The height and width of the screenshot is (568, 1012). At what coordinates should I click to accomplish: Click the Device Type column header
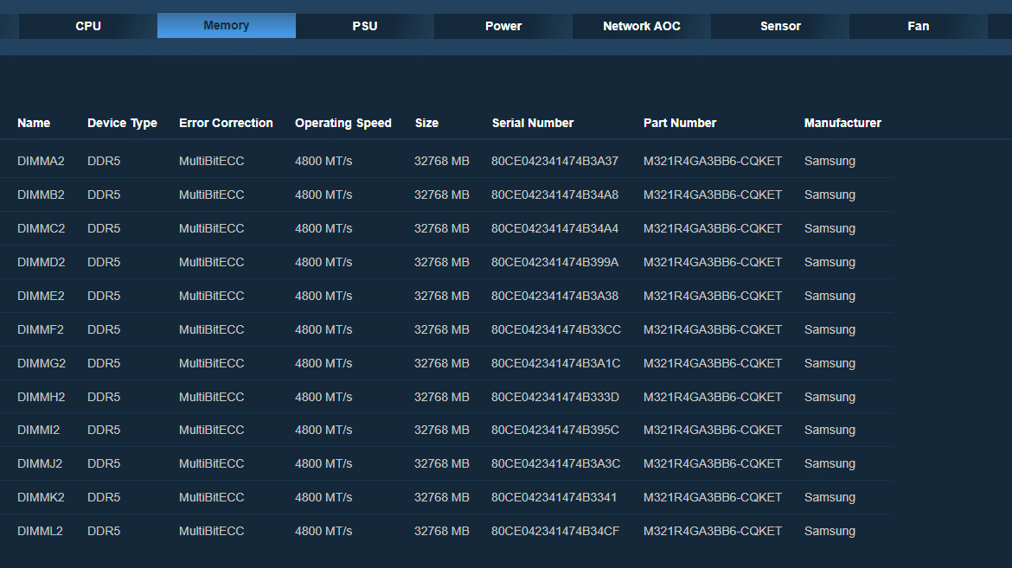pyautogui.click(x=122, y=123)
